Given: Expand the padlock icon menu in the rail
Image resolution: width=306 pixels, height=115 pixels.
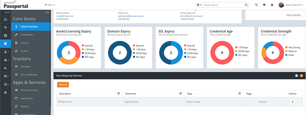Looking at the screenshot, I should click(x=6, y=60).
